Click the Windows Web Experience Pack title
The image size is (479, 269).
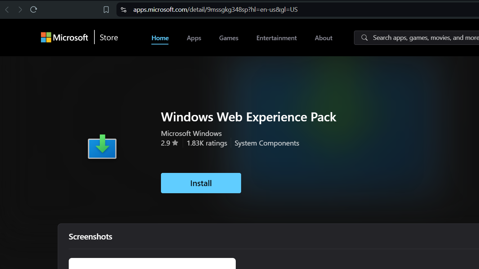coord(249,117)
